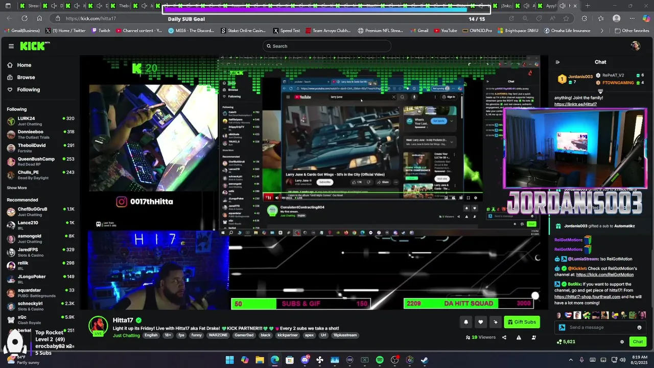Go to Home in sidebar
Viewport: 654px width, 368px height.
pyautogui.click(x=19, y=65)
